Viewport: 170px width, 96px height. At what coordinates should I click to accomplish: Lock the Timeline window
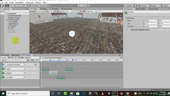point(119,55)
